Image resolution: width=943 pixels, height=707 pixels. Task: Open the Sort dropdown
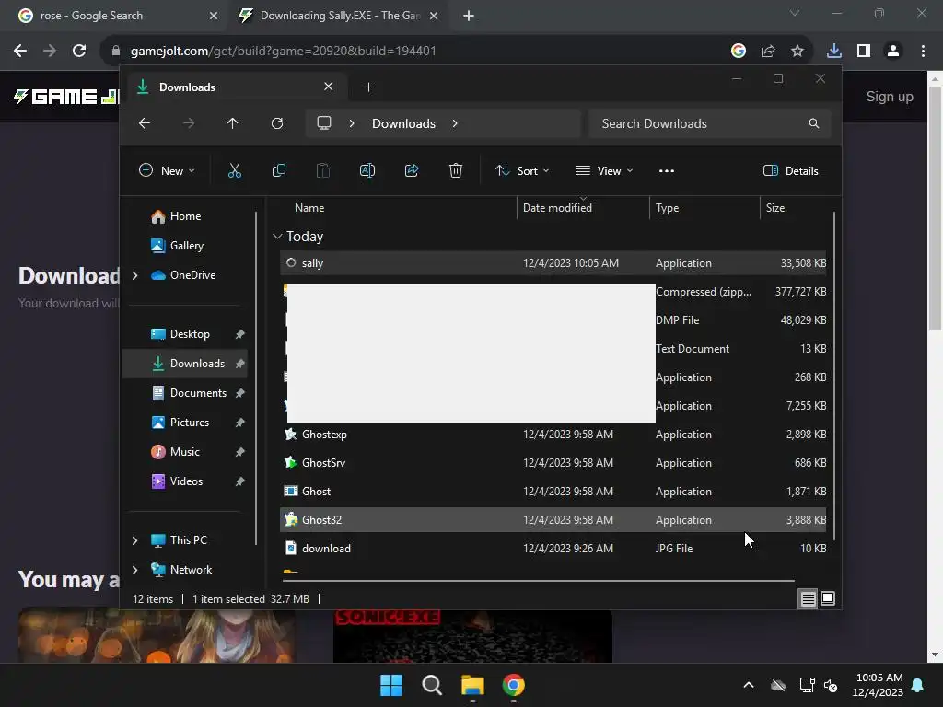(522, 170)
